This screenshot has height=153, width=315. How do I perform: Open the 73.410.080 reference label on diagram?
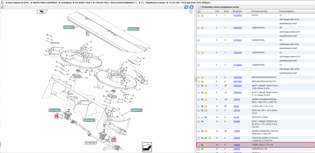point(137,110)
